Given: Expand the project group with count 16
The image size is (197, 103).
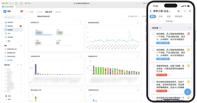Looking at the screenshot, I should point(5,91).
